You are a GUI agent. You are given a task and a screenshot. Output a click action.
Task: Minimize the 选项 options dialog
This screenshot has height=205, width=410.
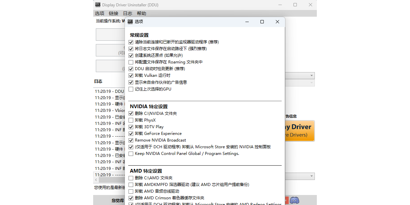(x=247, y=22)
